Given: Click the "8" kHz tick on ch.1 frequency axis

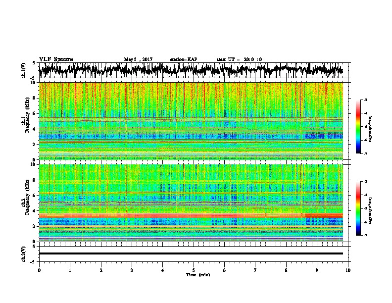Looking at the screenshot, I should coord(34,98).
